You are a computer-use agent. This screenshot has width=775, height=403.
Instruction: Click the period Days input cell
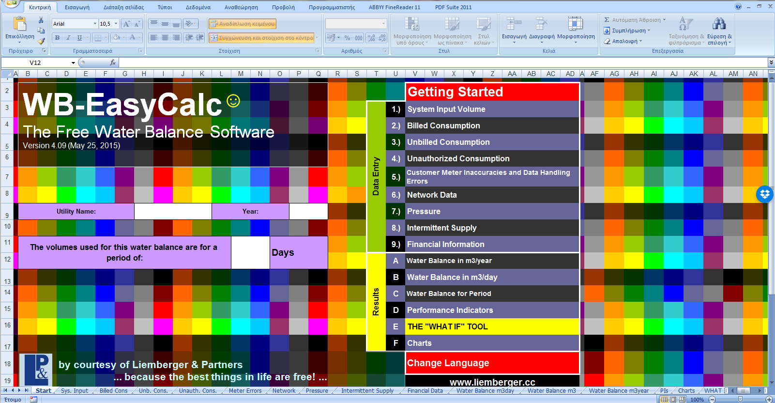click(250, 252)
